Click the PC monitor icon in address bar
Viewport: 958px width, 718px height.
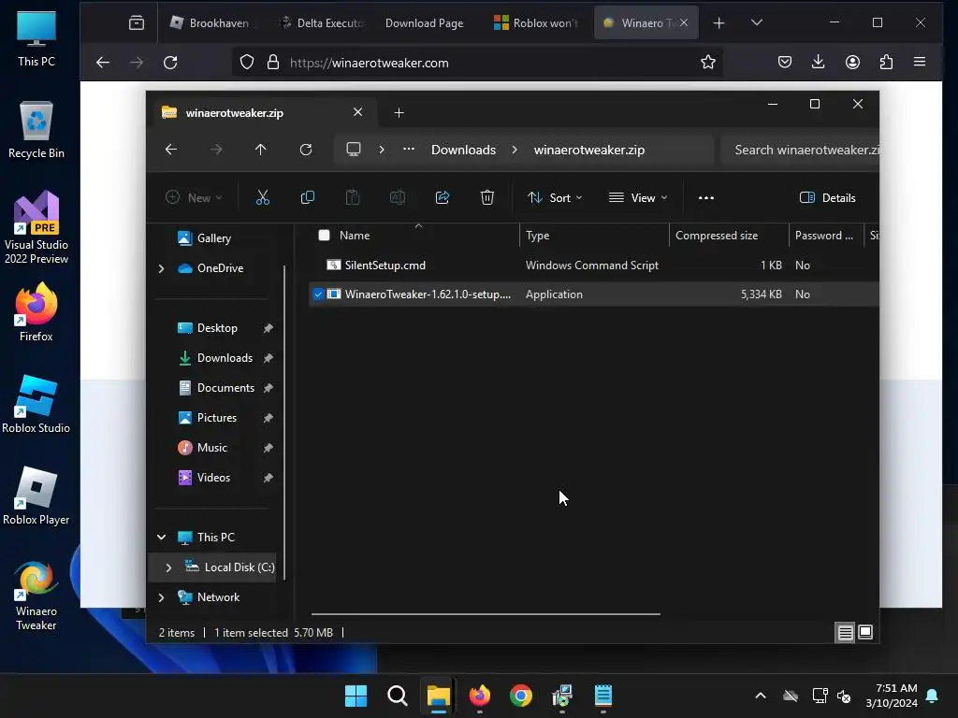353,150
